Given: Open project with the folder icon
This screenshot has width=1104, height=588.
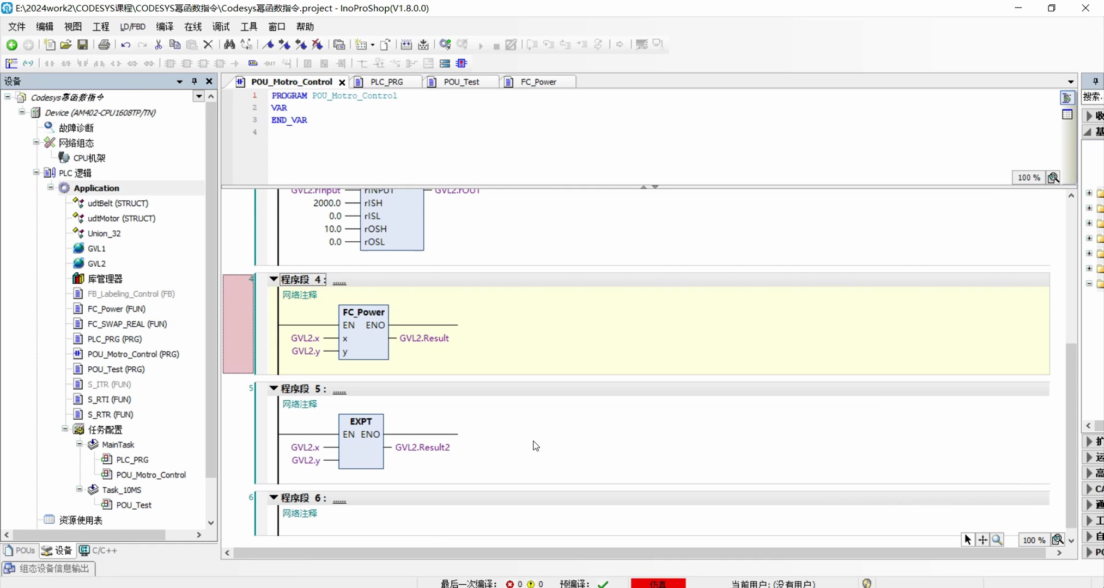Looking at the screenshot, I should coord(66,45).
